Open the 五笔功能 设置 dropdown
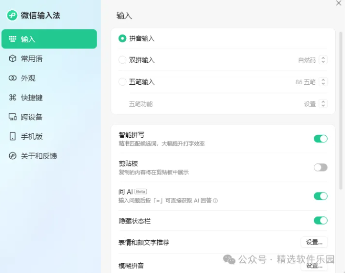The image size is (345, 273). pos(323,104)
